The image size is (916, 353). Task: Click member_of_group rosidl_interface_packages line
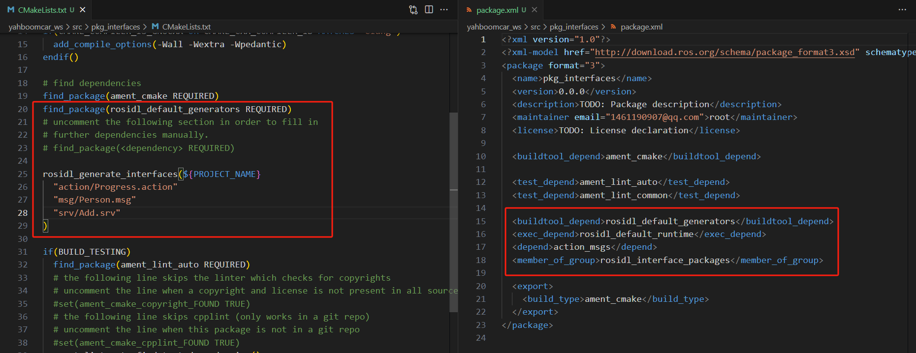667,260
